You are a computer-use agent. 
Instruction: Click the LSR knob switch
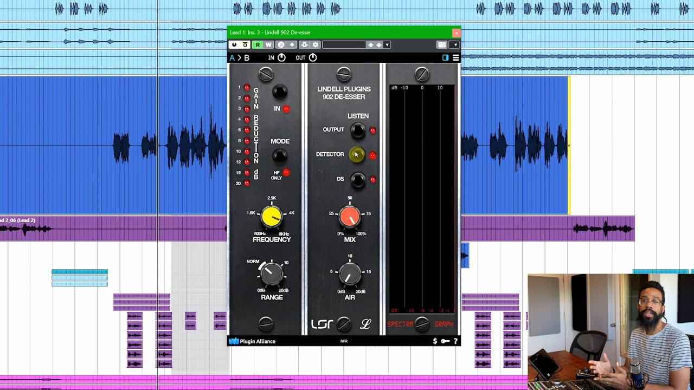(x=344, y=324)
